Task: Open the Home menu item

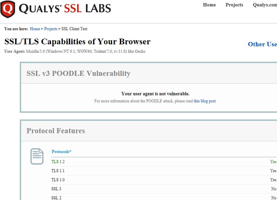Action: [x=209, y=5]
